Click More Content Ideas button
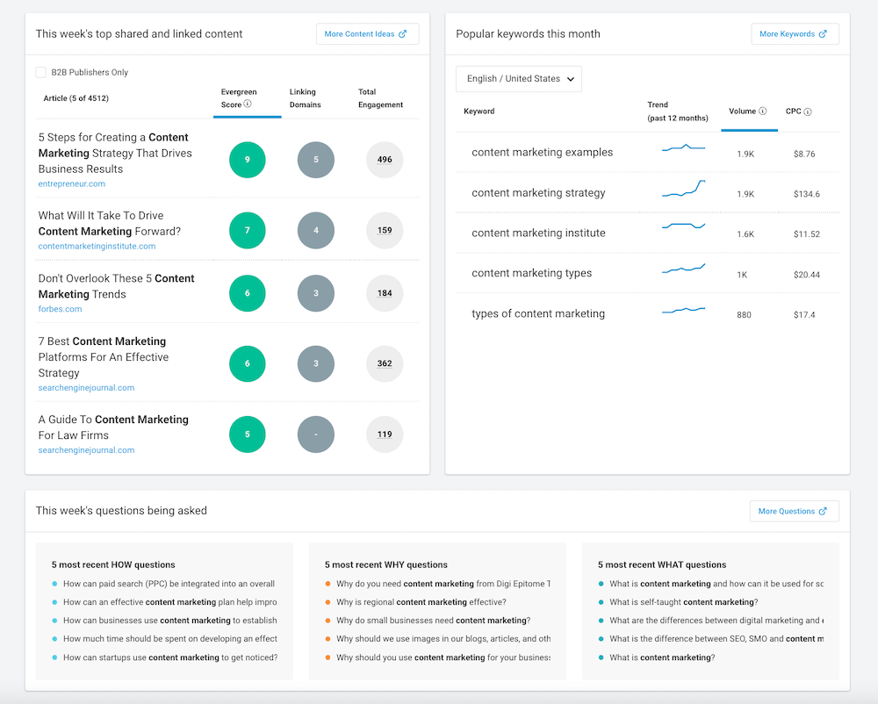 (x=366, y=34)
